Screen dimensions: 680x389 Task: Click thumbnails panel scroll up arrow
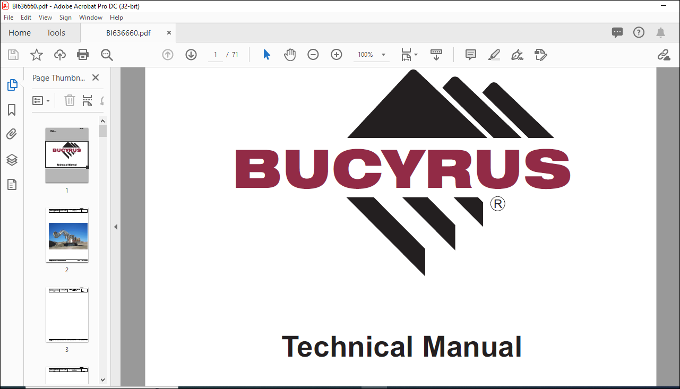coord(103,120)
